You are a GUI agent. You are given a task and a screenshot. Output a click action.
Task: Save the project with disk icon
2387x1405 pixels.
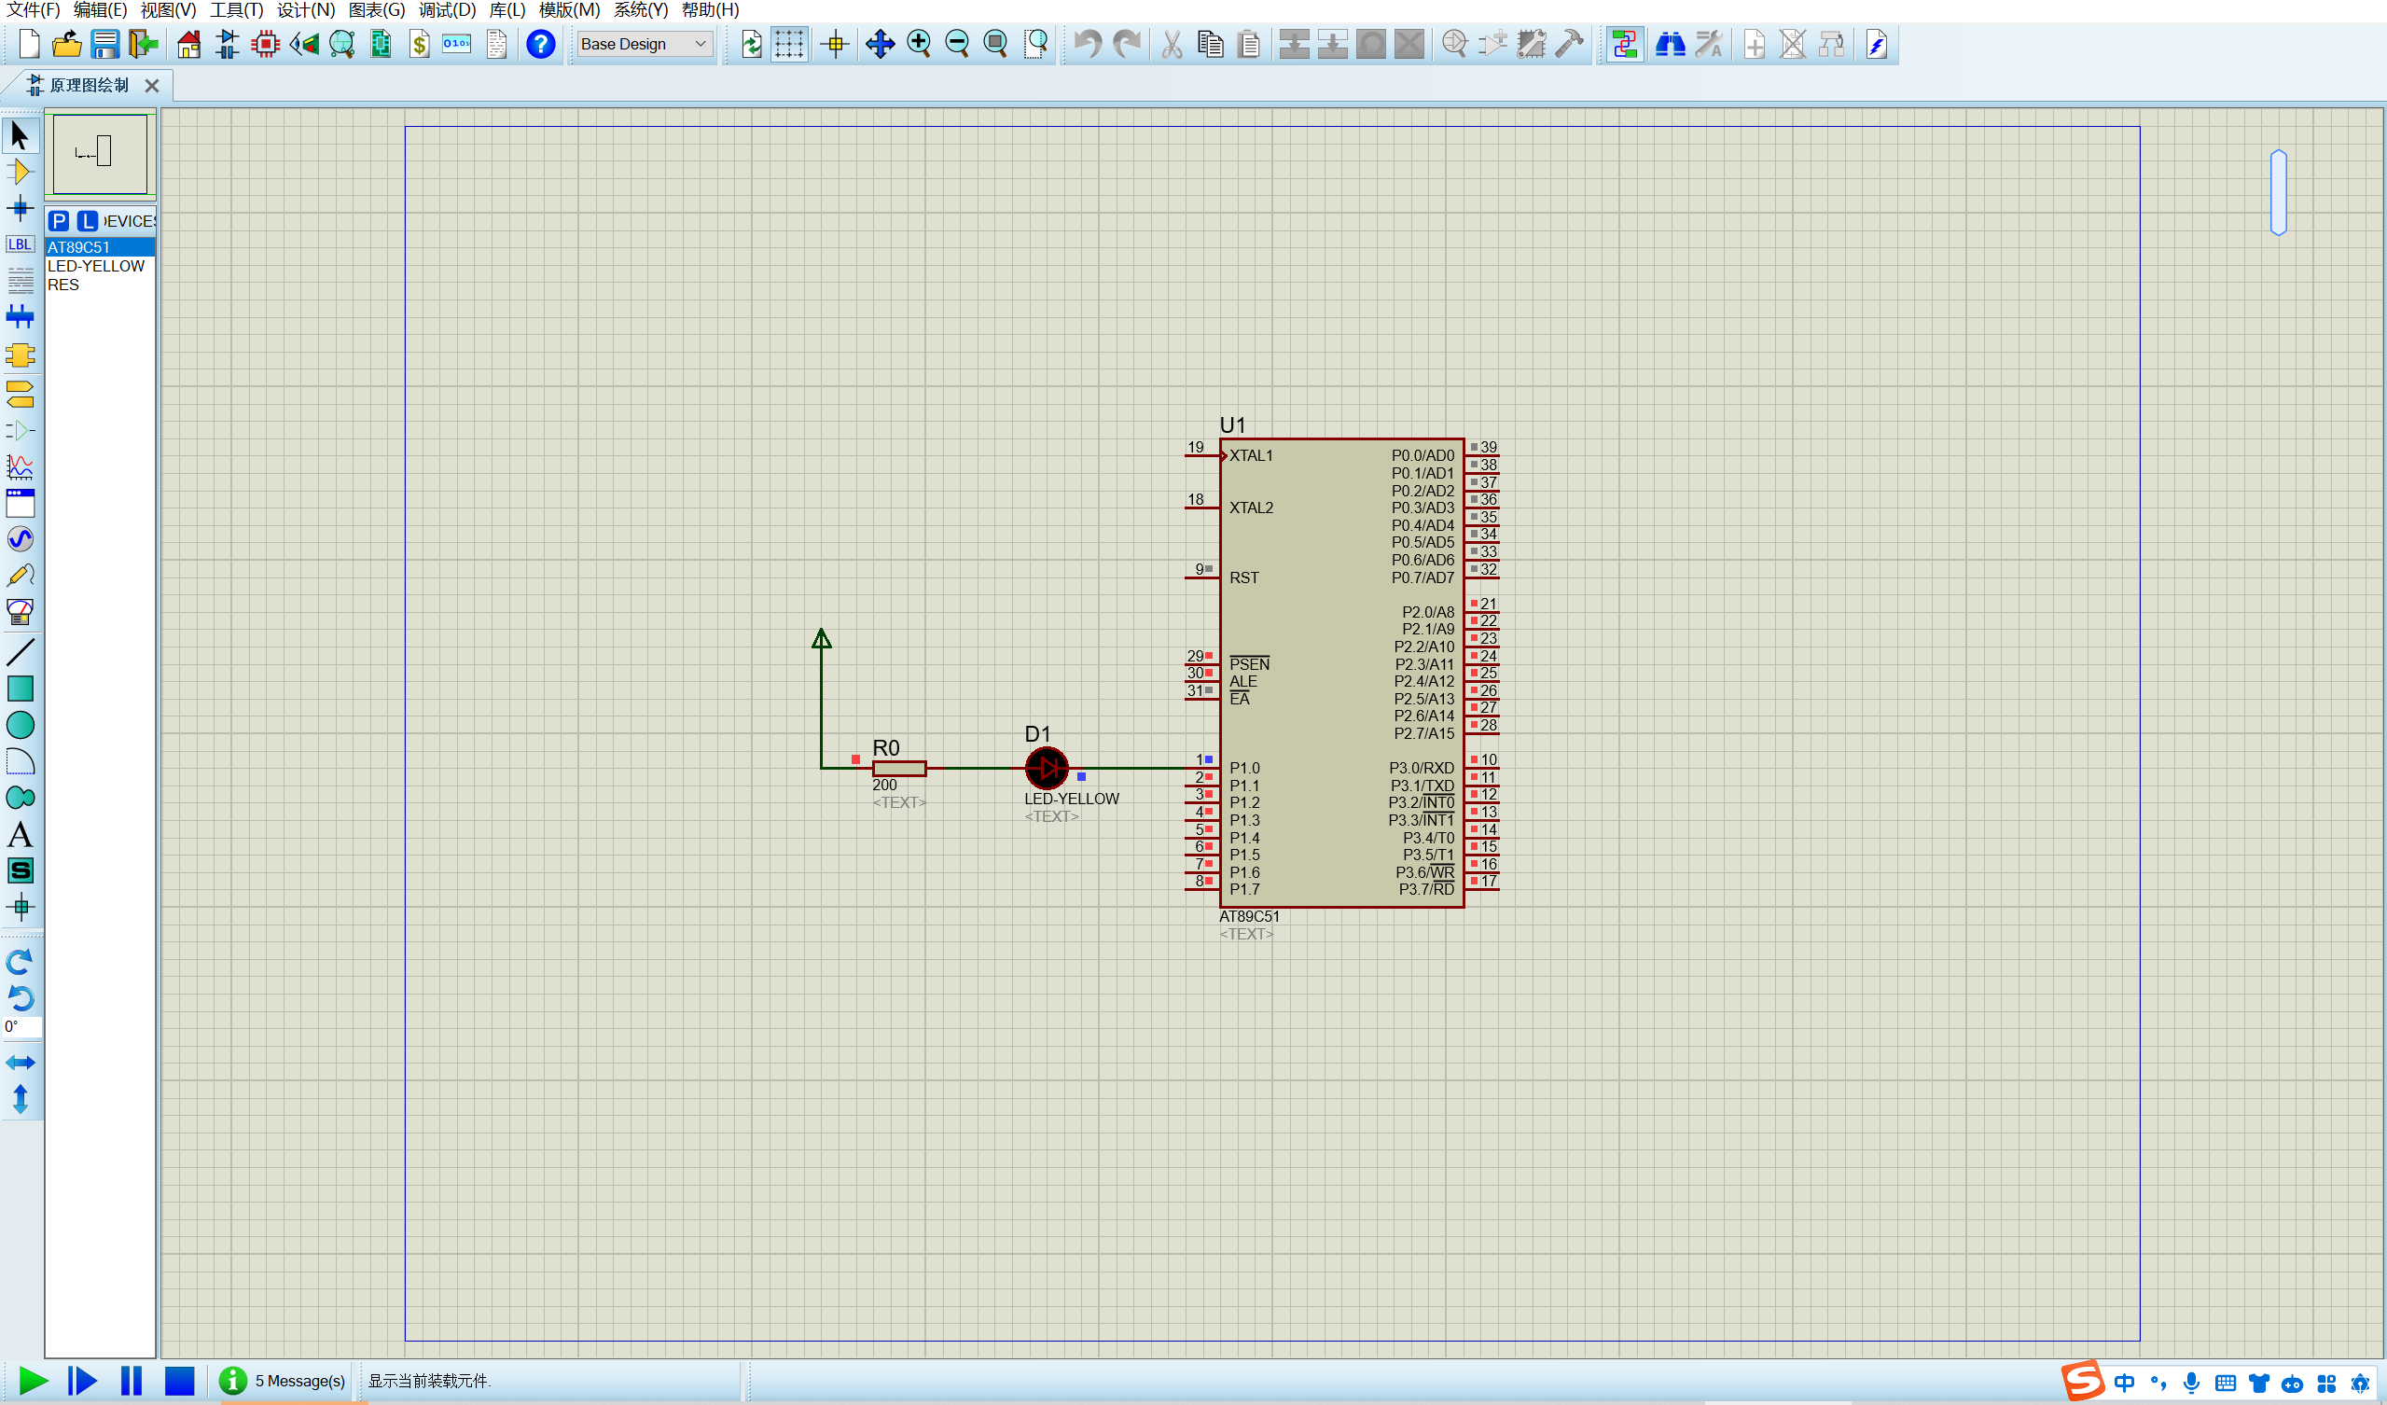105,44
